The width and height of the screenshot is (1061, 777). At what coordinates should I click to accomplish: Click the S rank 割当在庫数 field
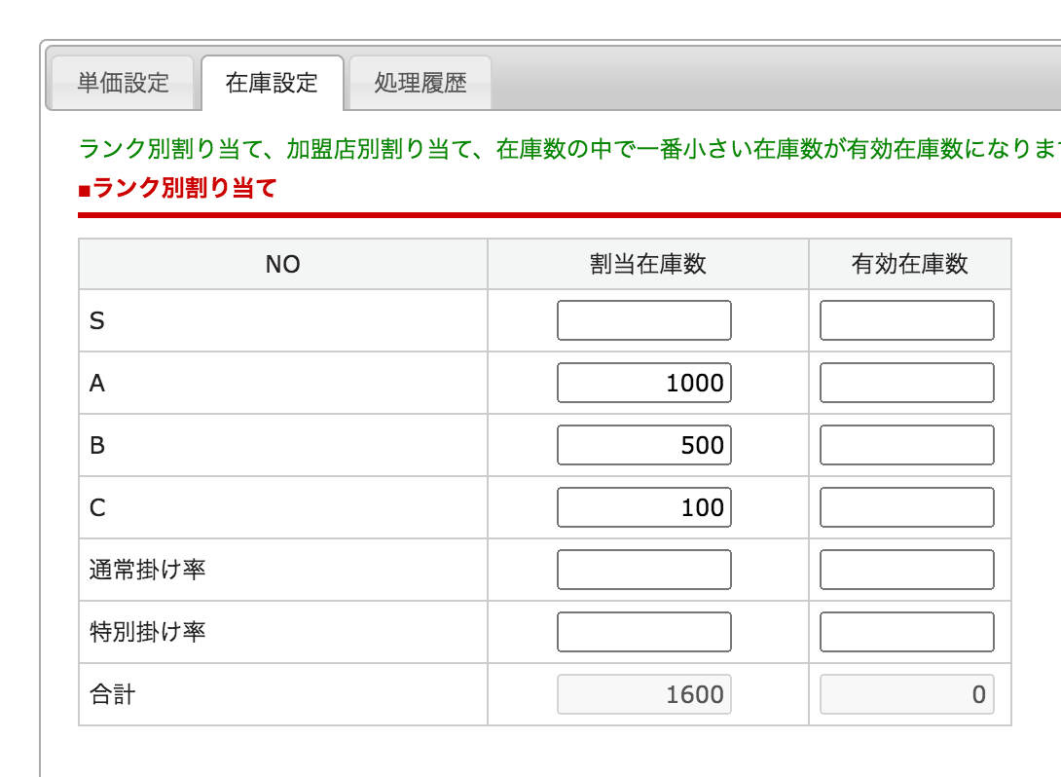[643, 320]
